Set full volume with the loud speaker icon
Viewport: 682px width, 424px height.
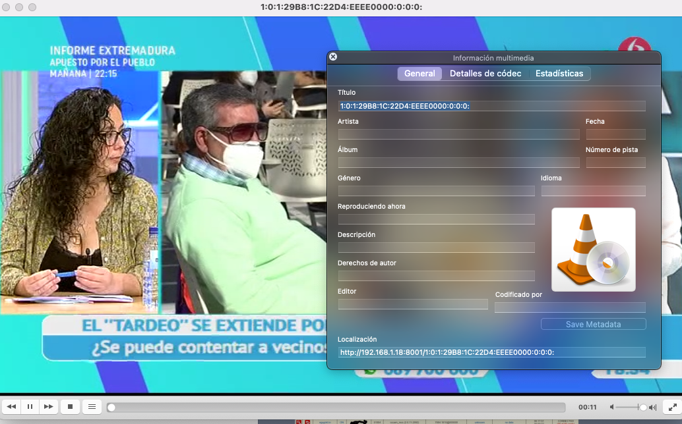click(652, 408)
